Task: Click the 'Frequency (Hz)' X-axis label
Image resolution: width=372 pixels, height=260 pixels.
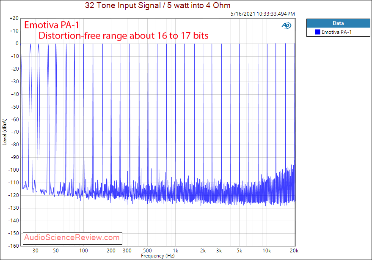Action: 158,256
